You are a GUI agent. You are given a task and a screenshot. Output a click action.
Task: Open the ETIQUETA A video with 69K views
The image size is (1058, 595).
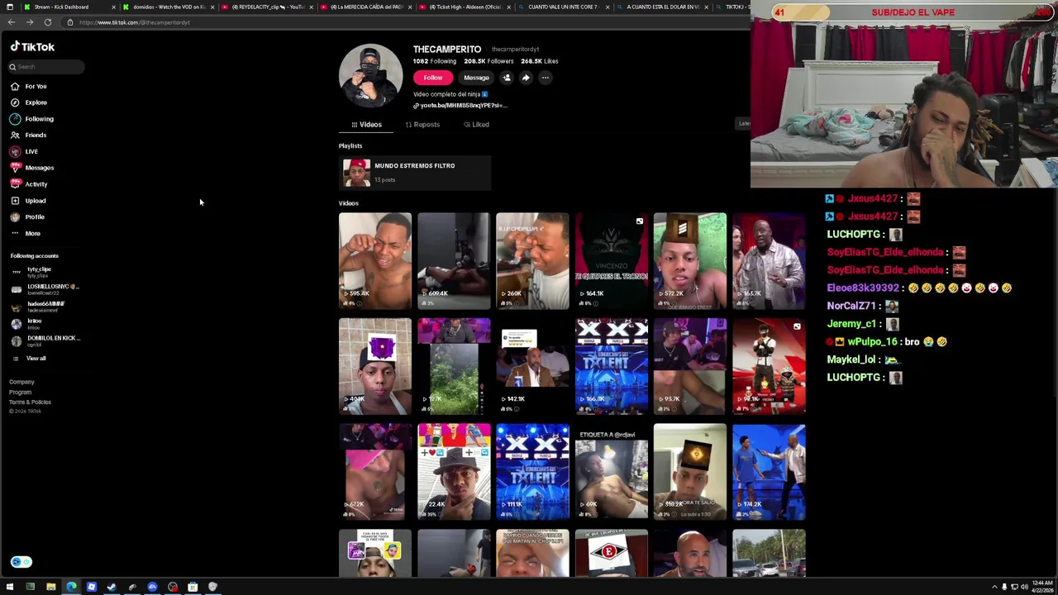612,472
